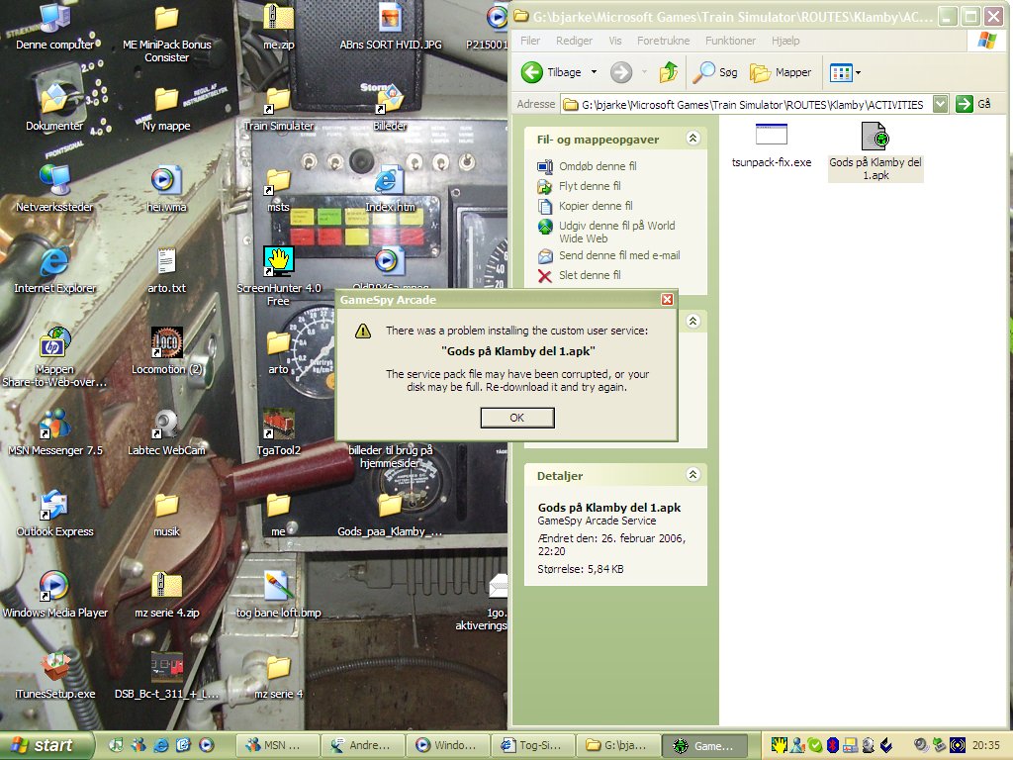1013x760 pixels.
Task: Click the Forward arrow button in Explorer
Action: [x=621, y=71]
